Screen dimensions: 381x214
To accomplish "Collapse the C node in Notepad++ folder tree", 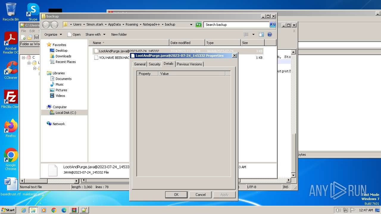I will pos(24,58).
